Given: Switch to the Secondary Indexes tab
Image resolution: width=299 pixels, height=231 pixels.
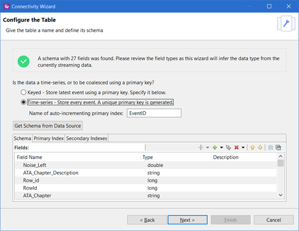Looking at the screenshot, I should 87,138.
